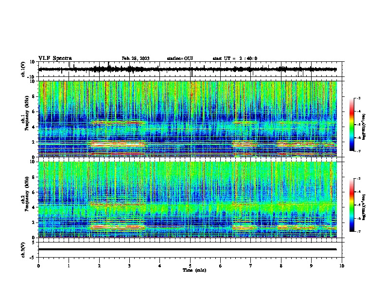Click the "VLF Spectra" plot title

(x=55, y=58)
